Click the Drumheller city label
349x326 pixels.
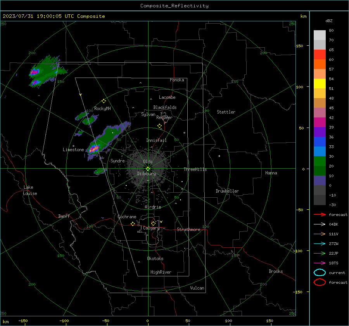(x=227, y=191)
